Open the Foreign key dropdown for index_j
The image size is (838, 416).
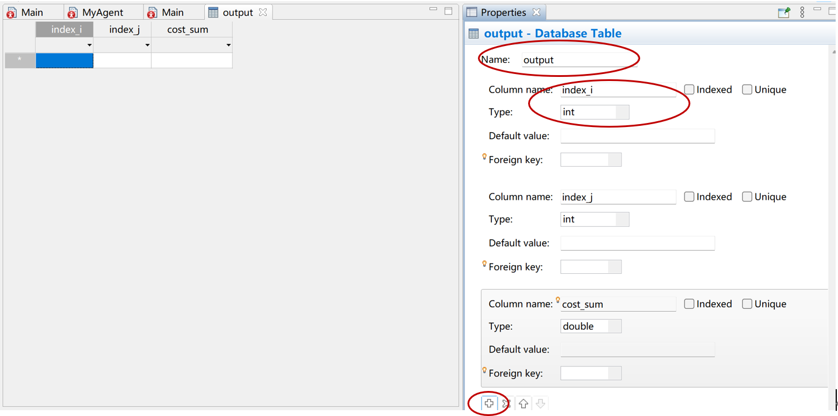614,266
